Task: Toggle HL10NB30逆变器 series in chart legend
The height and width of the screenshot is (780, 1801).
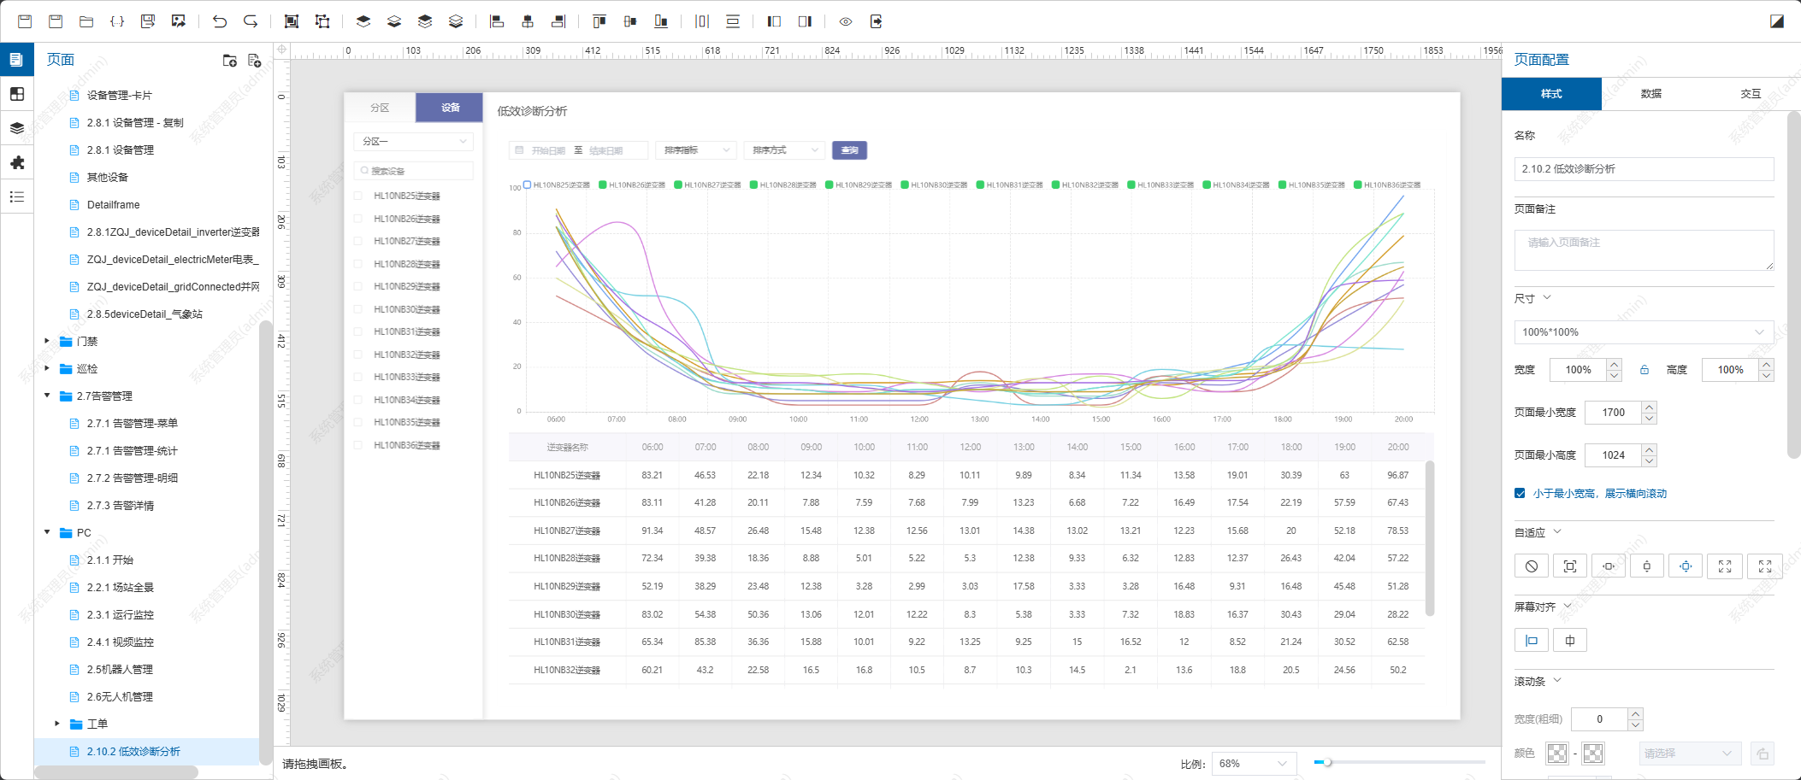Action: click(934, 185)
